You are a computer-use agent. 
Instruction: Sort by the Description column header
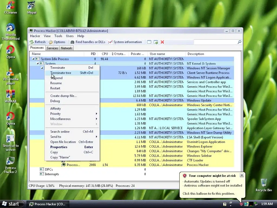[210, 54]
